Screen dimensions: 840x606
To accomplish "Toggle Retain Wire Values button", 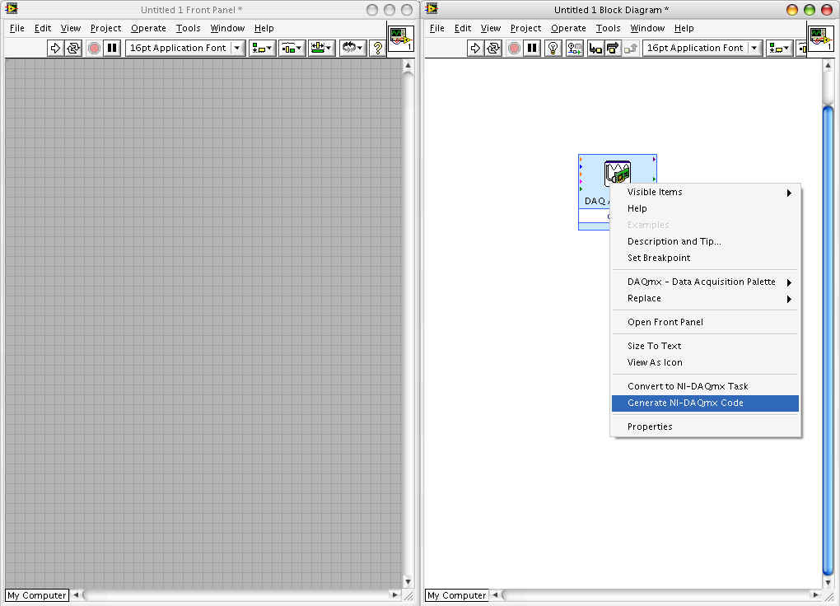I will [x=574, y=49].
